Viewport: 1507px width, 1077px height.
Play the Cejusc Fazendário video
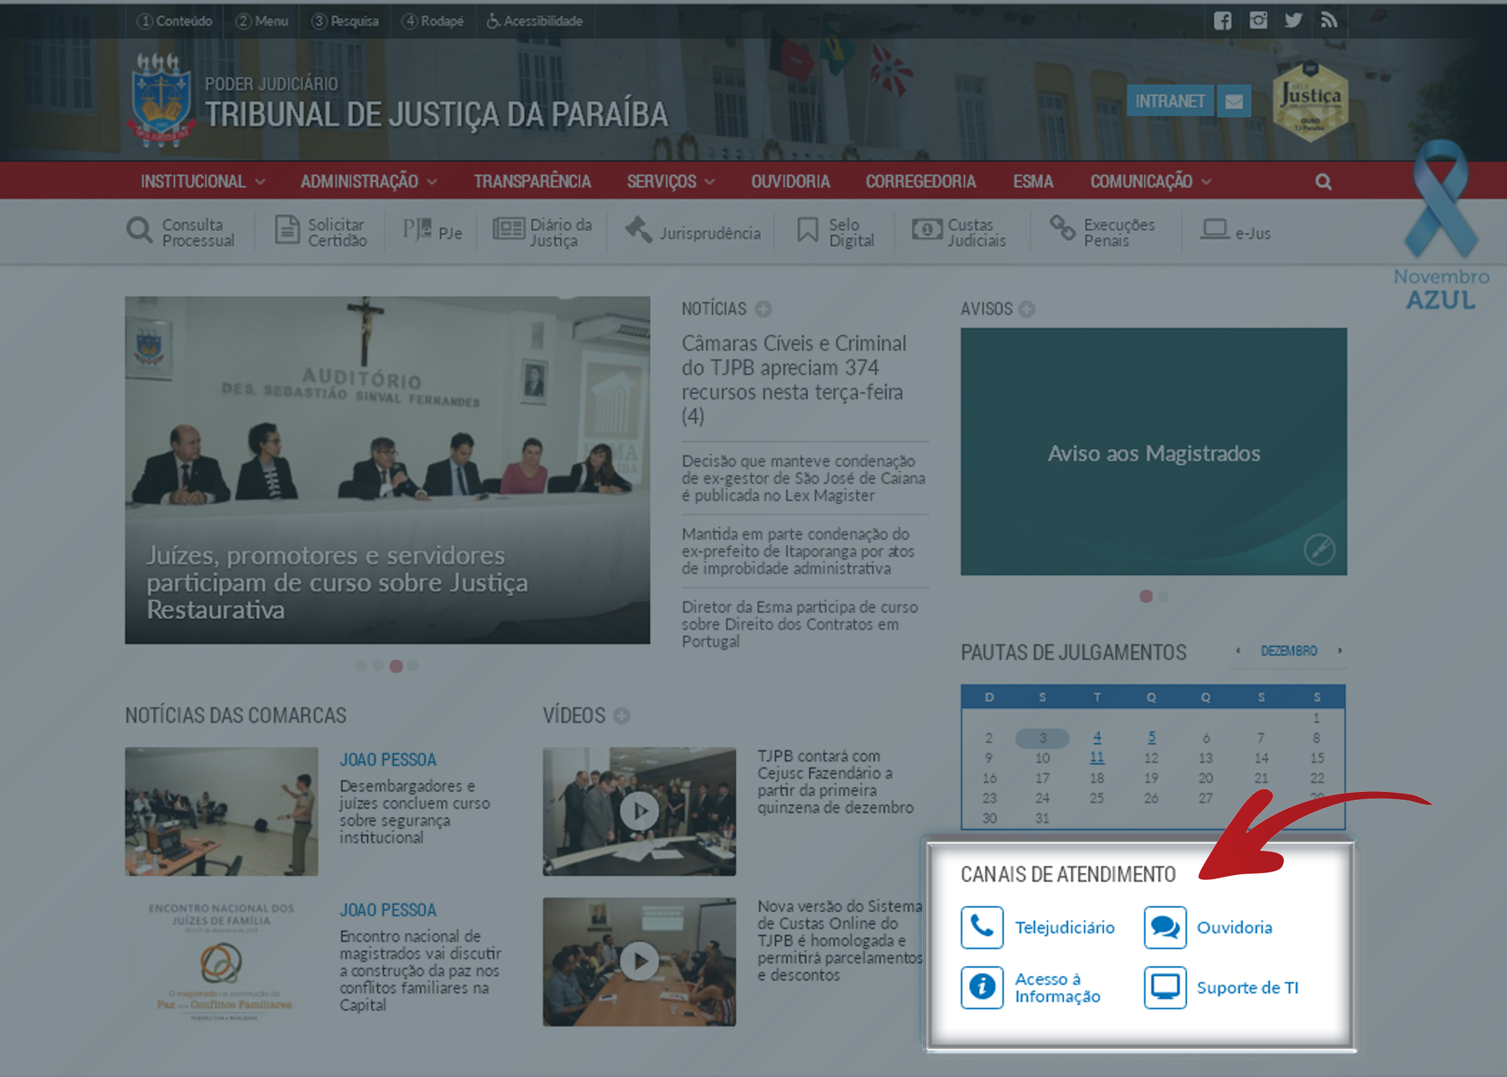639,811
